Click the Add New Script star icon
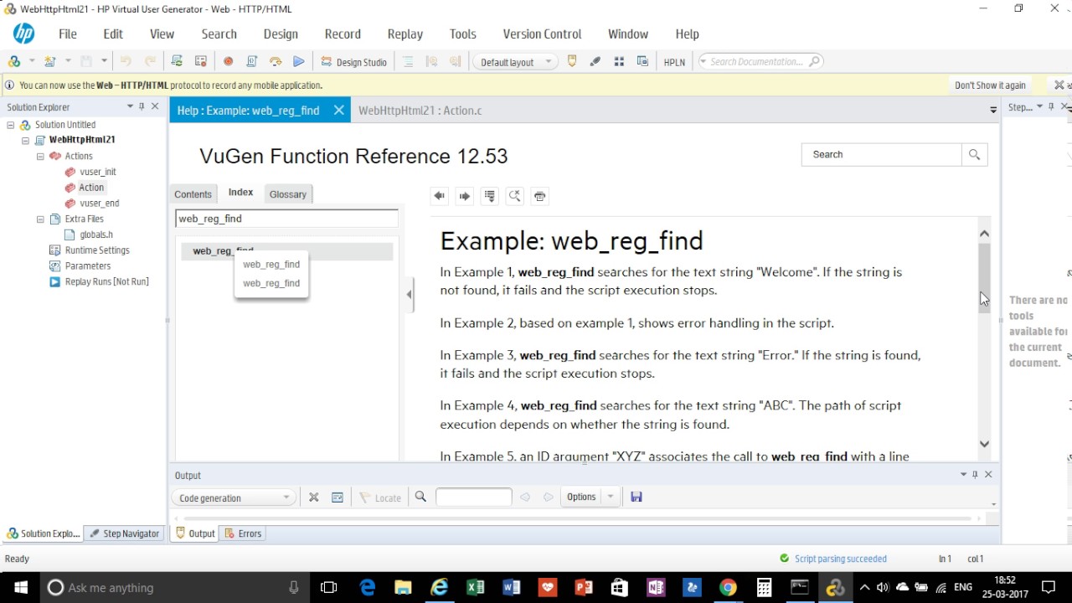Viewport: 1072px width, 603px height. coord(49,61)
